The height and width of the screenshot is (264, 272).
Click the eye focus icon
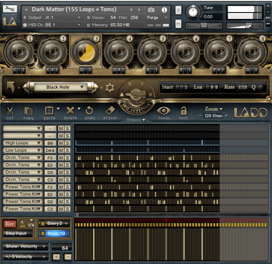(x=164, y=111)
